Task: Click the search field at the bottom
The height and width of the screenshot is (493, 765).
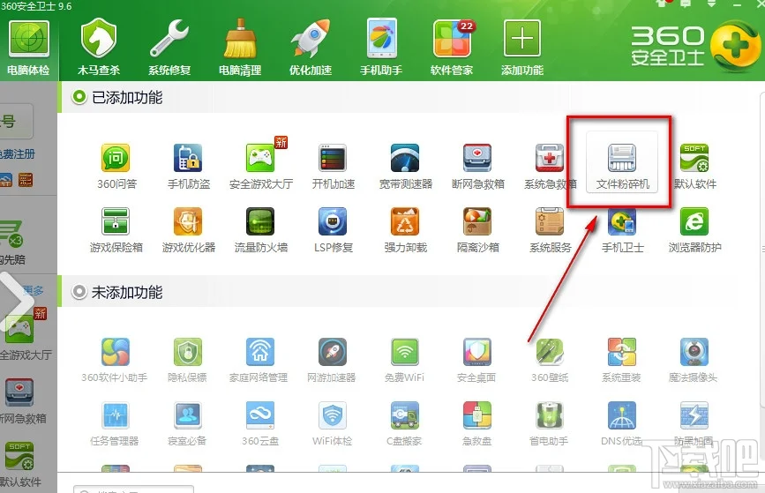Action: point(132,488)
